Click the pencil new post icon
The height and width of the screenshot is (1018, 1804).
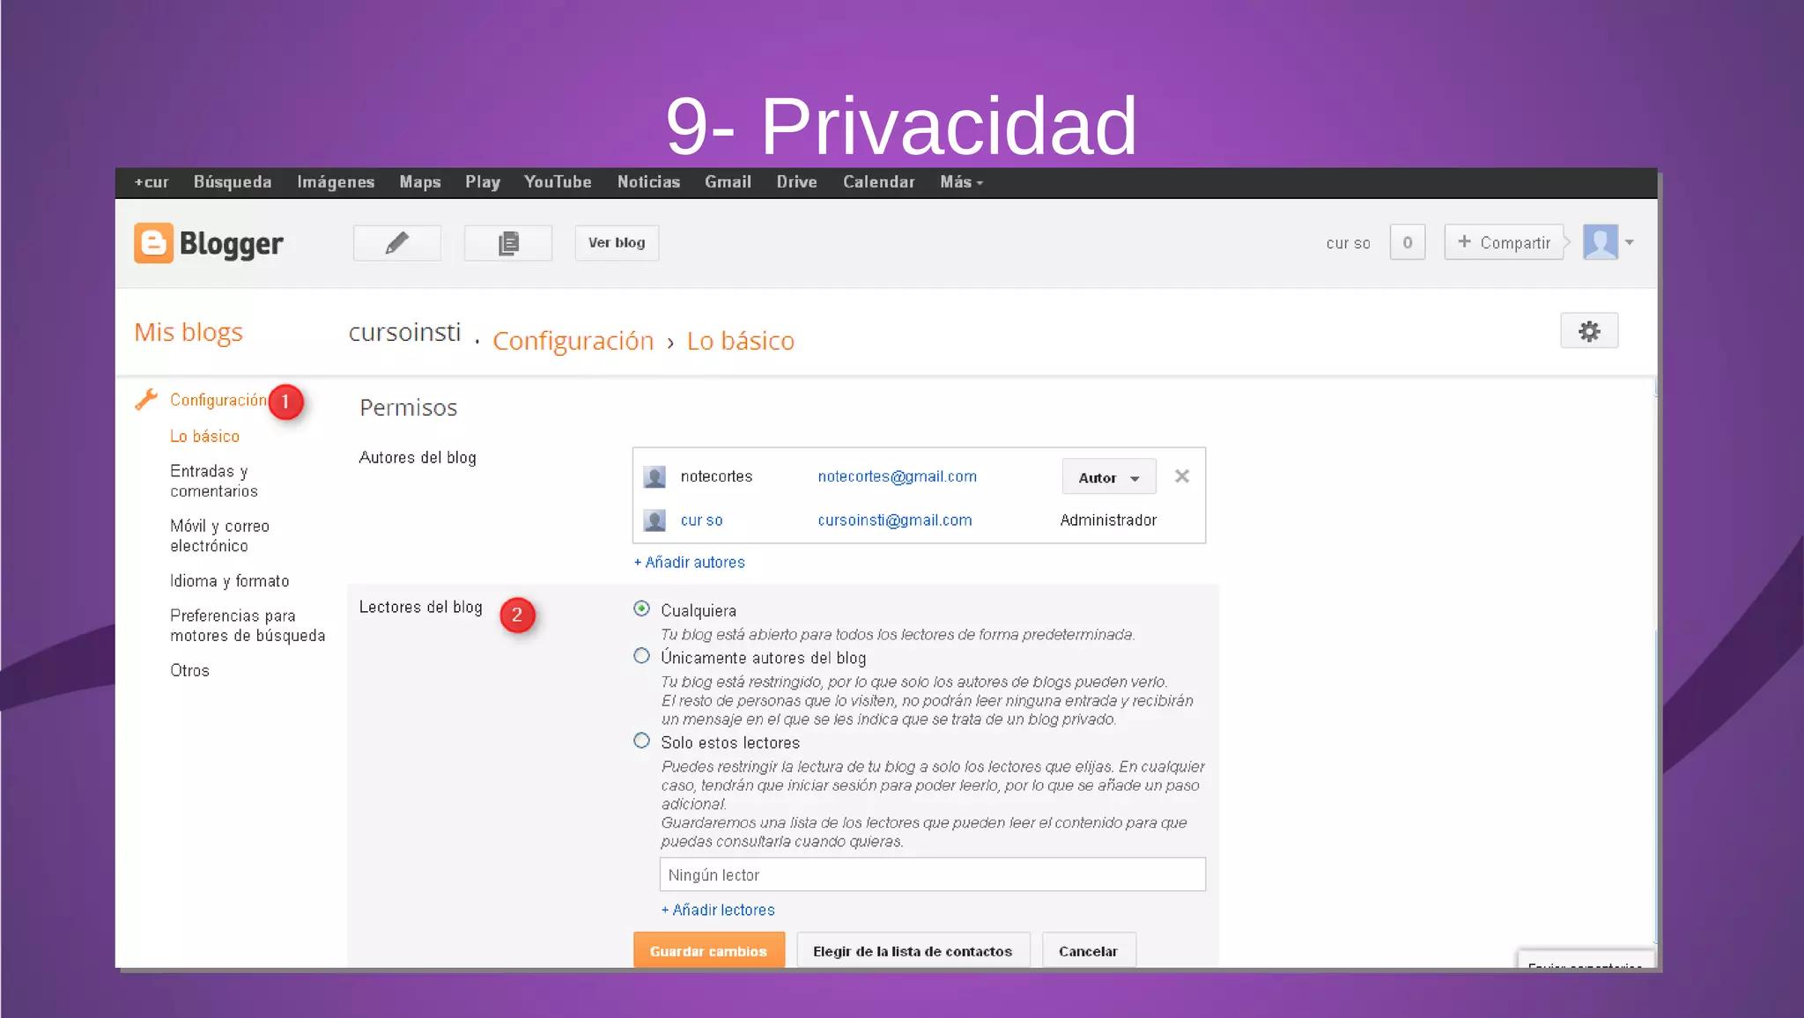(397, 243)
